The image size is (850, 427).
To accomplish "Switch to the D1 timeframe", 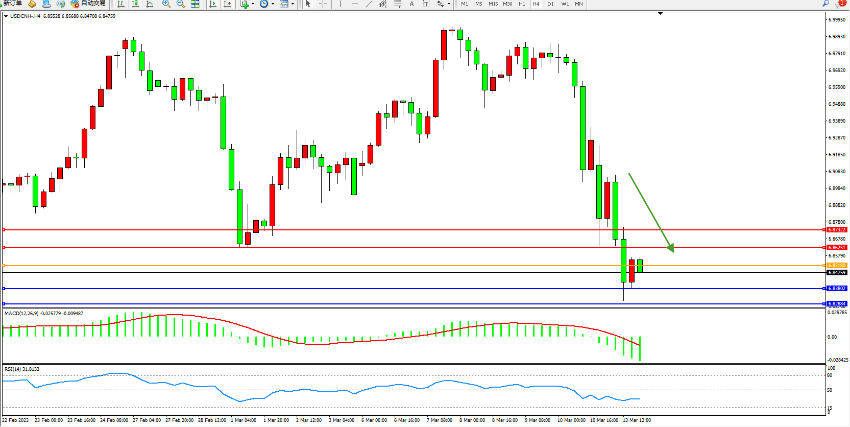I will (550, 4).
